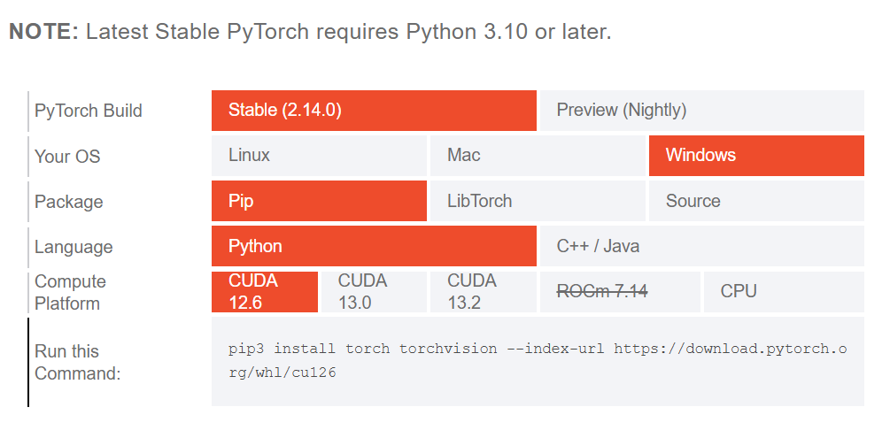Pick Mac as the operating system

coord(538,156)
